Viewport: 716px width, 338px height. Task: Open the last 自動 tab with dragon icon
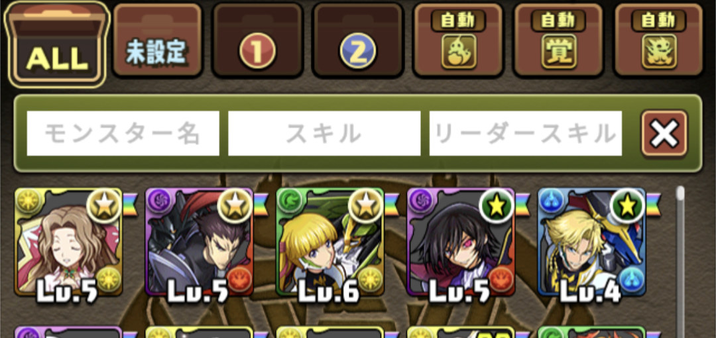[x=659, y=40]
